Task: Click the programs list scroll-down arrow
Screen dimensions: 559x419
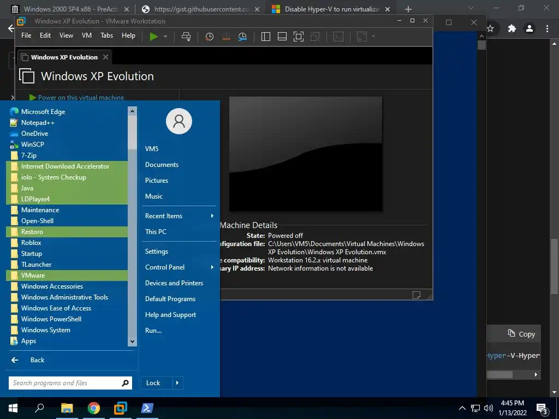Action: (x=132, y=342)
